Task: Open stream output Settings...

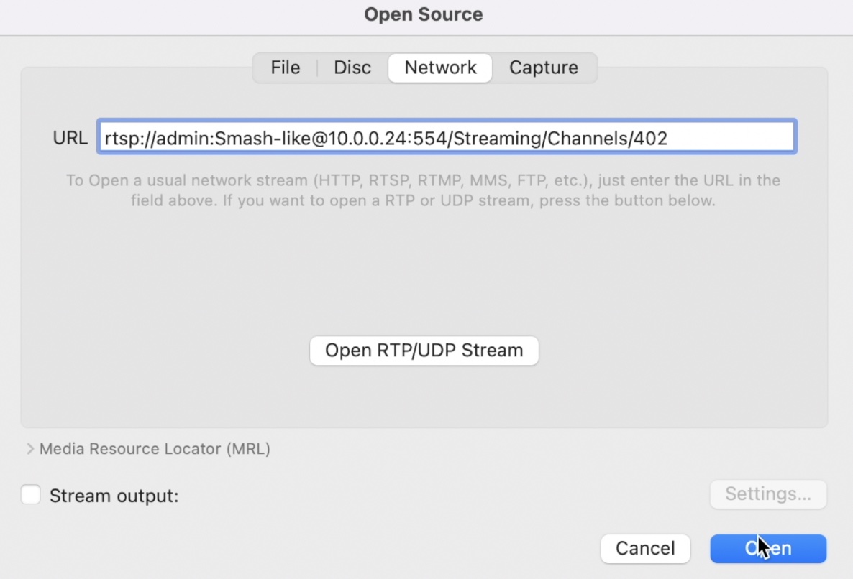Action: pos(768,494)
